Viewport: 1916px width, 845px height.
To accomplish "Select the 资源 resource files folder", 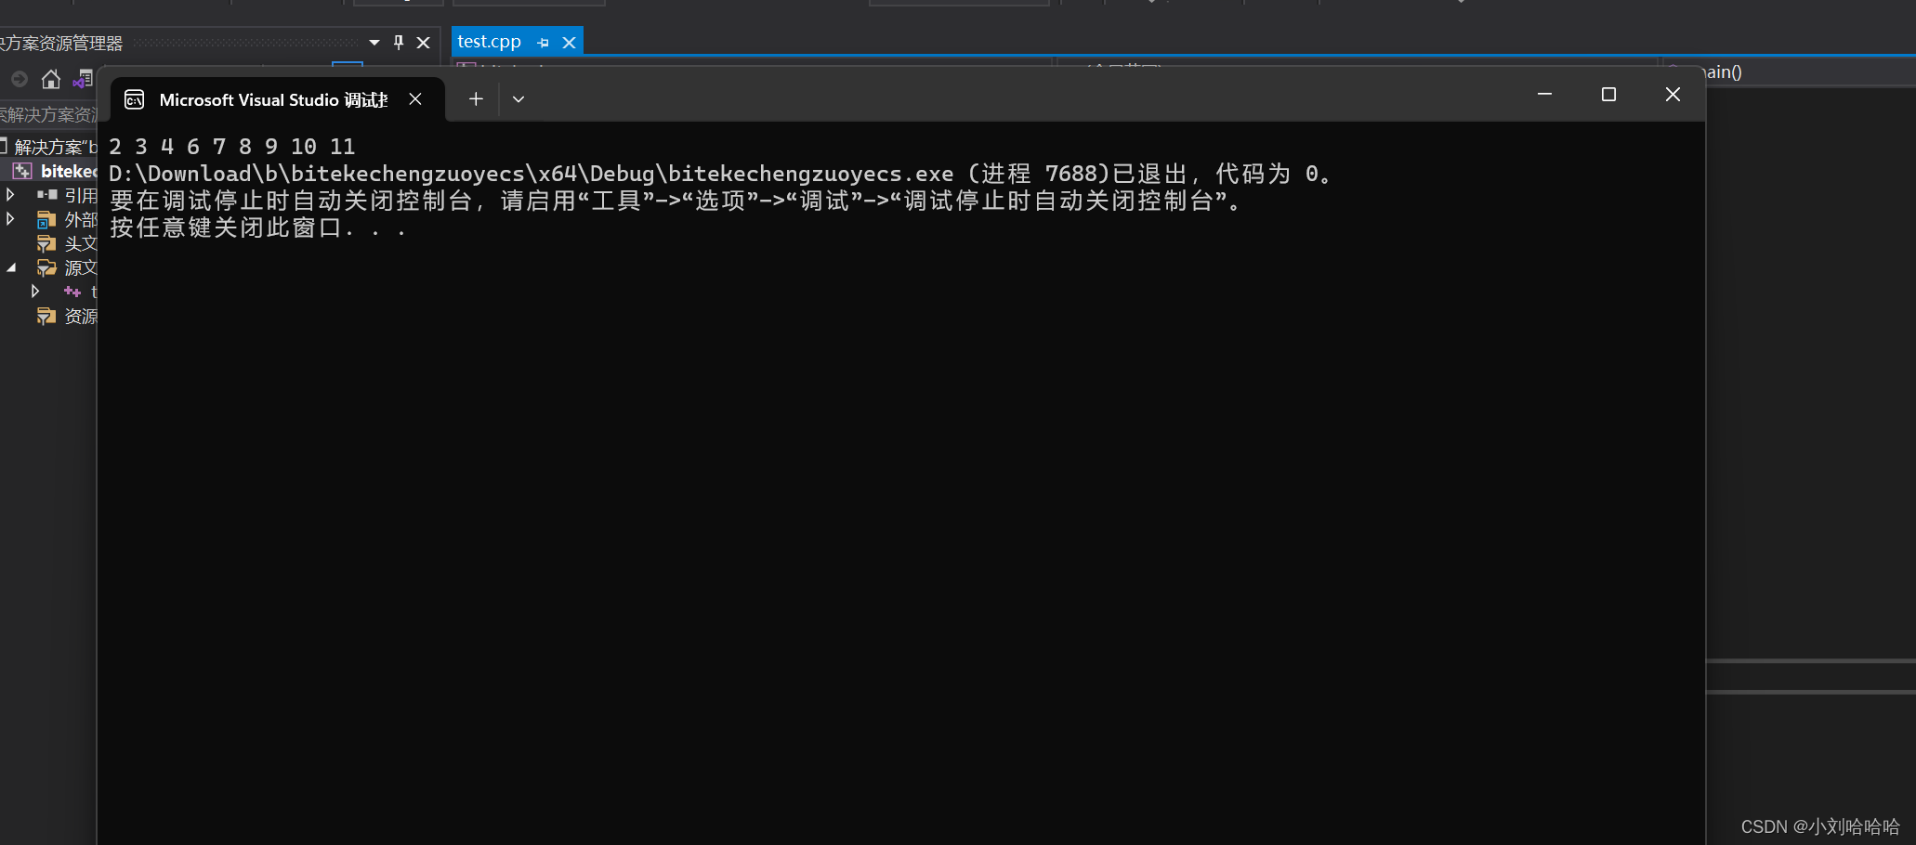I will [81, 316].
